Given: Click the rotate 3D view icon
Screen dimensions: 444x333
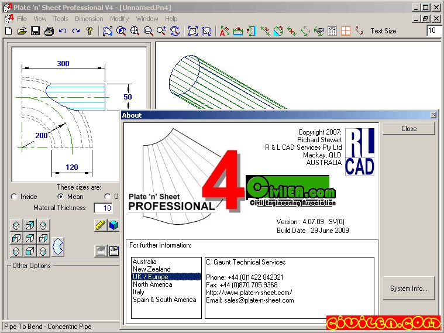Looking at the screenshot, I should click(206, 30).
